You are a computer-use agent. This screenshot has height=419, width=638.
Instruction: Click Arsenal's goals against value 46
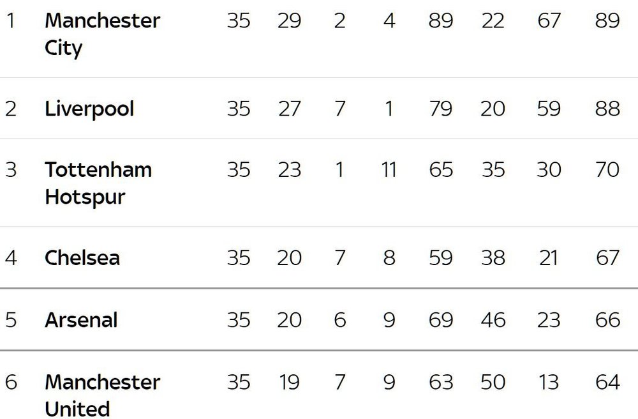click(x=493, y=319)
